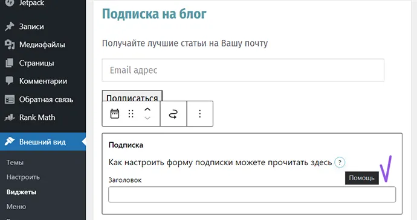
Task: Select Внешний вид menu item
Action: [x=43, y=142]
